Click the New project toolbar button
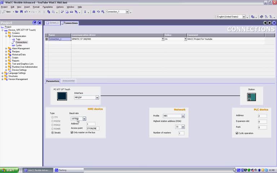Image resolution: width=277 pixels, height=173 pixels. pyautogui.click(x=7, y=12)
